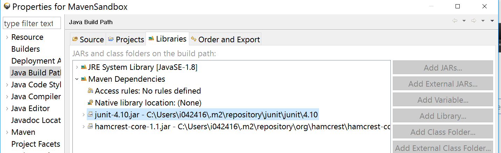The height and width of the screenshot is (153, 501).
Task: Expand the junit-4.10.jar entry
Action: coord(83,115)
